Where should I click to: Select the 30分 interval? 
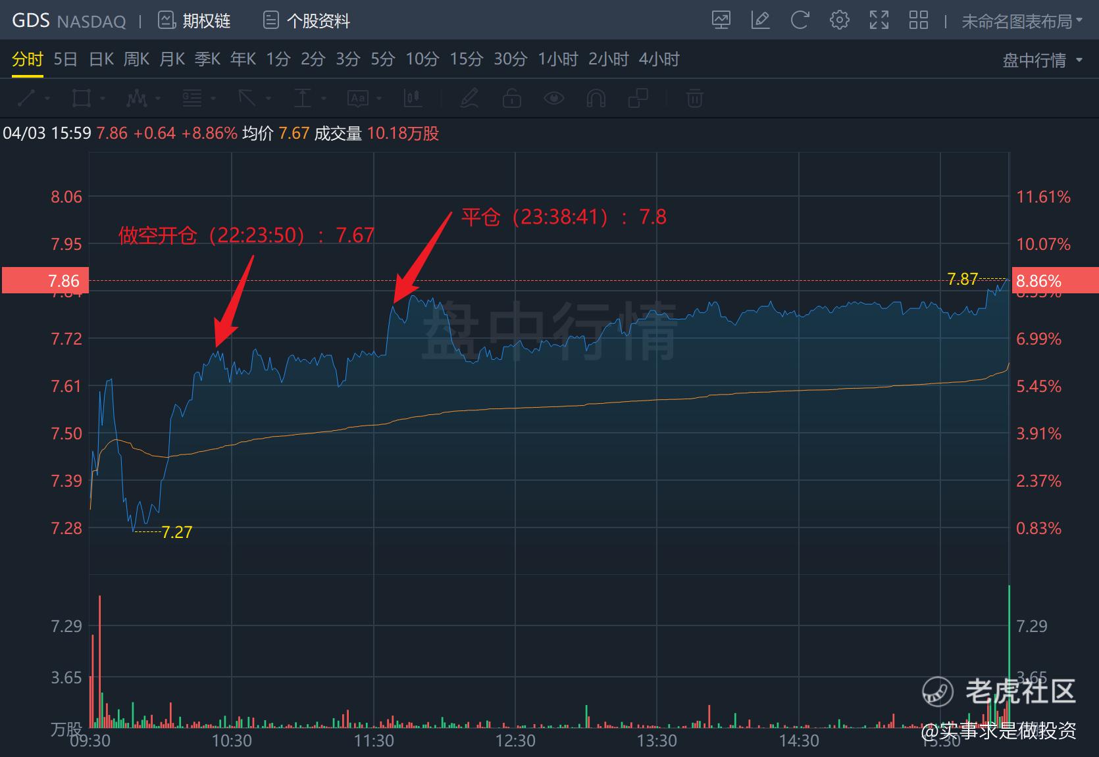click(x=511, y=60)
